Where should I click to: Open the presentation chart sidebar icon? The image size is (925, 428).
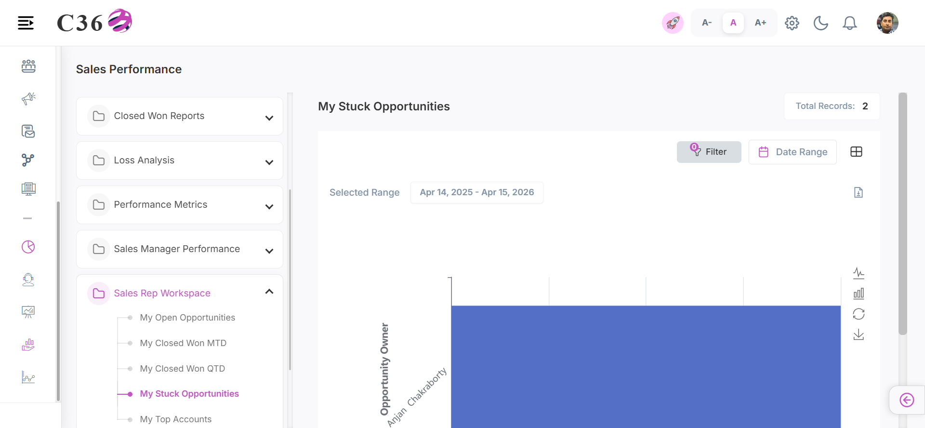tap(28, 312)
